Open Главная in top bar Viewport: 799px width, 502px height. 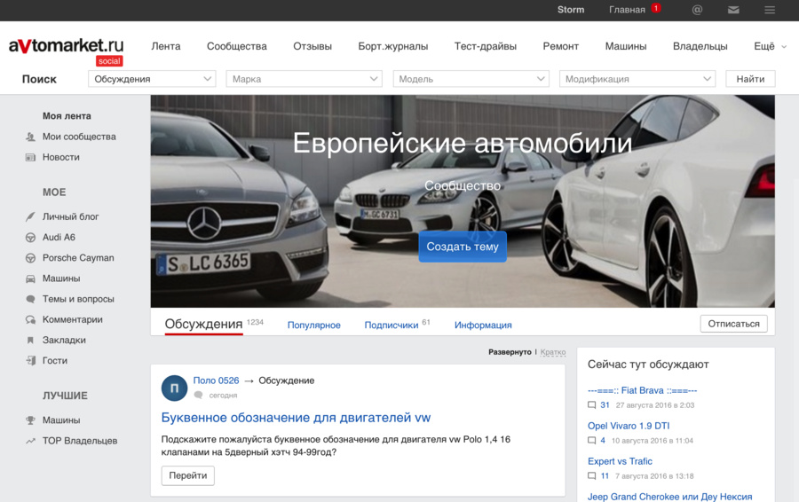tap(627, 10)
